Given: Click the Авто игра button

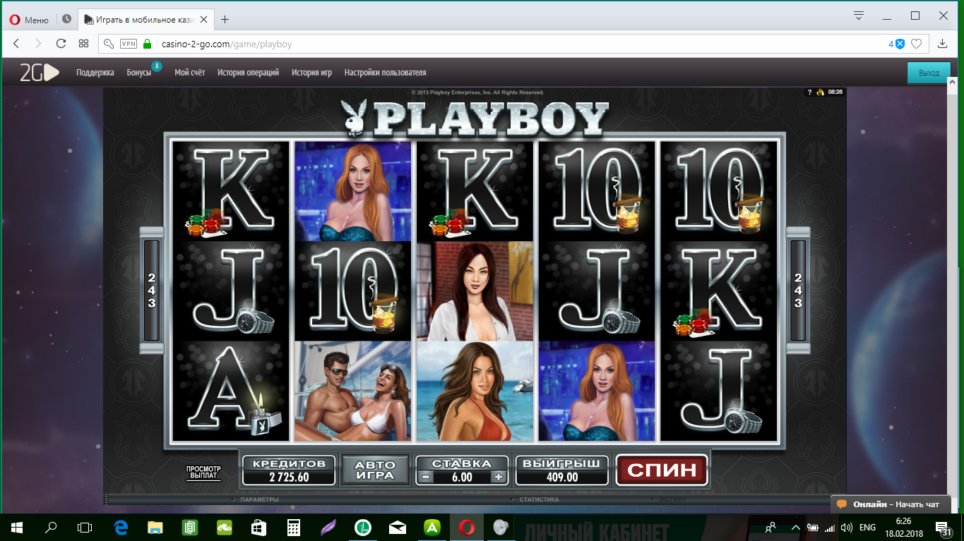Looking at the screenshot, I should coord(375,470).
